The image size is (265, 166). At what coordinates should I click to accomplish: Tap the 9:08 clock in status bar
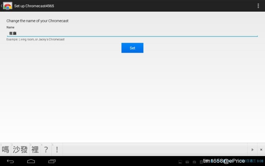260,161
